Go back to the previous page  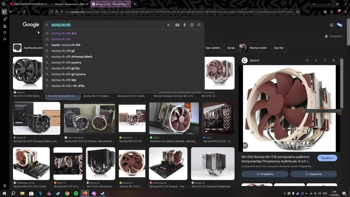coord(11,12)
